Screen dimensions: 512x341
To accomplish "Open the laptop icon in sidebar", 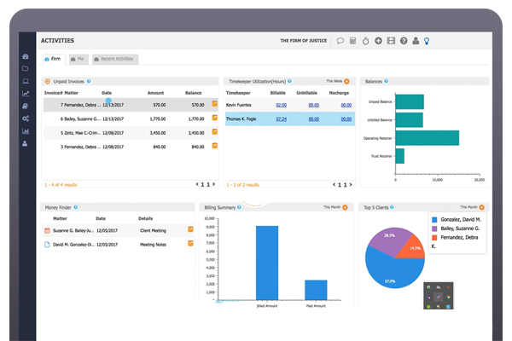I will pos(26,81).
